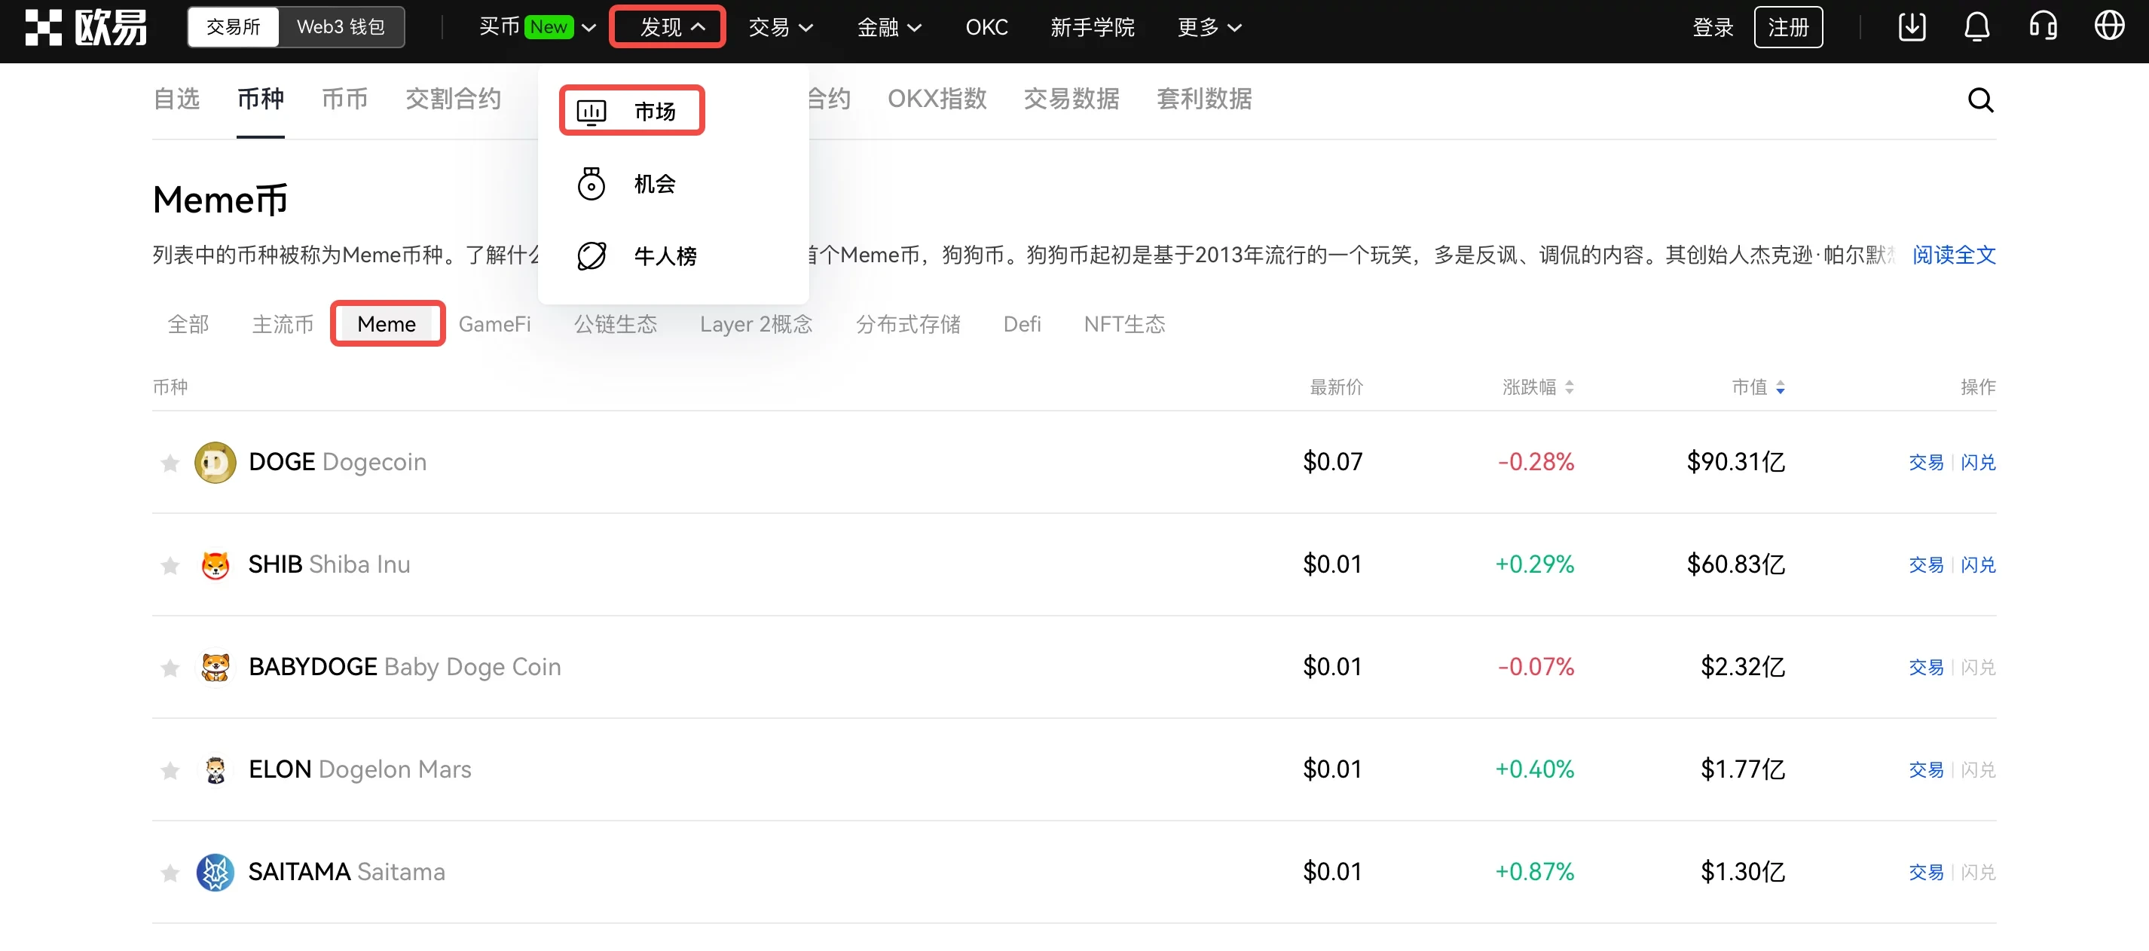Image resolution: width=2149 pixels, height=951 pixels.
Task: Select the Defi category filter
Action: coord(1022,324)
